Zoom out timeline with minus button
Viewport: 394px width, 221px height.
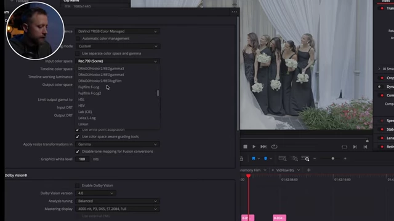tap(315, 158)
